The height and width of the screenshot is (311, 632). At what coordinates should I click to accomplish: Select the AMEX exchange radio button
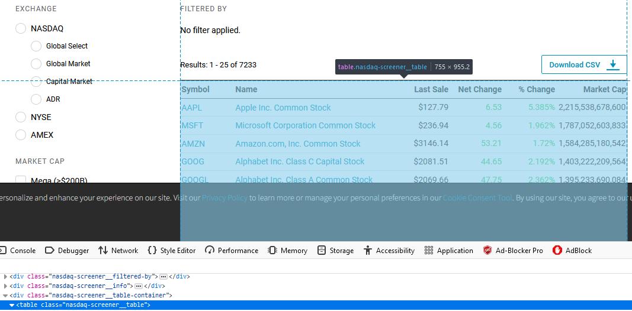tap(21, 135)
